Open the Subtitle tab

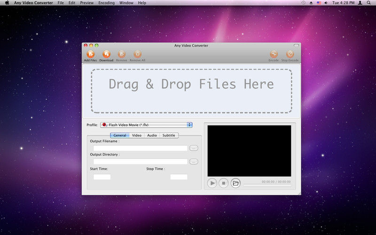click(169, 135)
